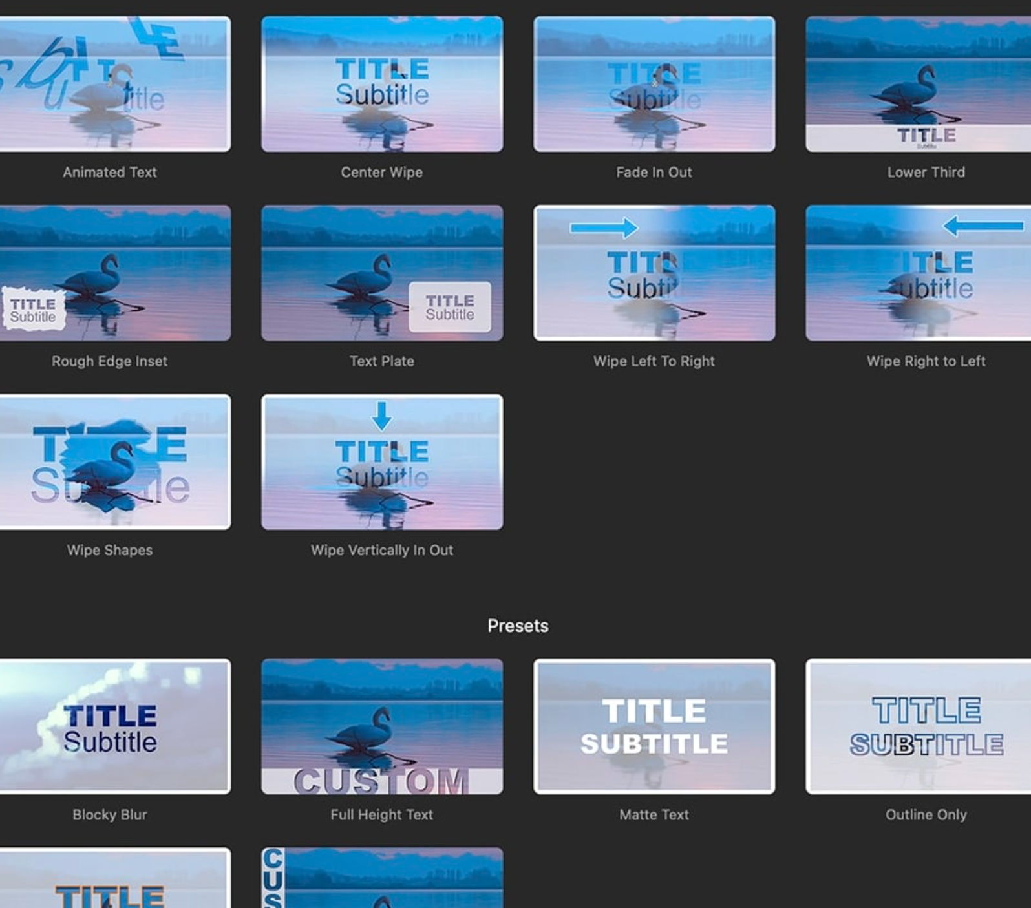The height and width of the screenshot is (908, 1031).
Task: Pick the Fade In Out title thumbnail
Action: 654,84
